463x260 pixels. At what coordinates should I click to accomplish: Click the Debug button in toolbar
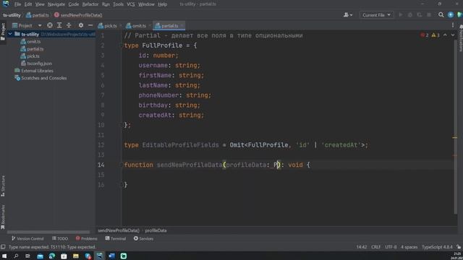coord(410,14)
